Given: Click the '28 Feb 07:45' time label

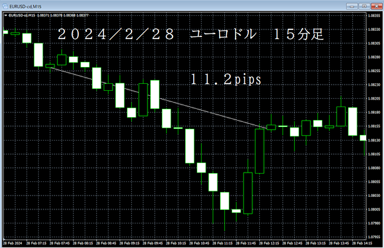Looking at the screenshot, I should tap(60, 243).
